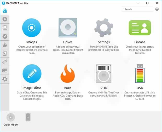Viewport: 162px width, 132px height.
Task: Click 'Check your license status' description
Action: pyautogui.click(x=140, y=50)
